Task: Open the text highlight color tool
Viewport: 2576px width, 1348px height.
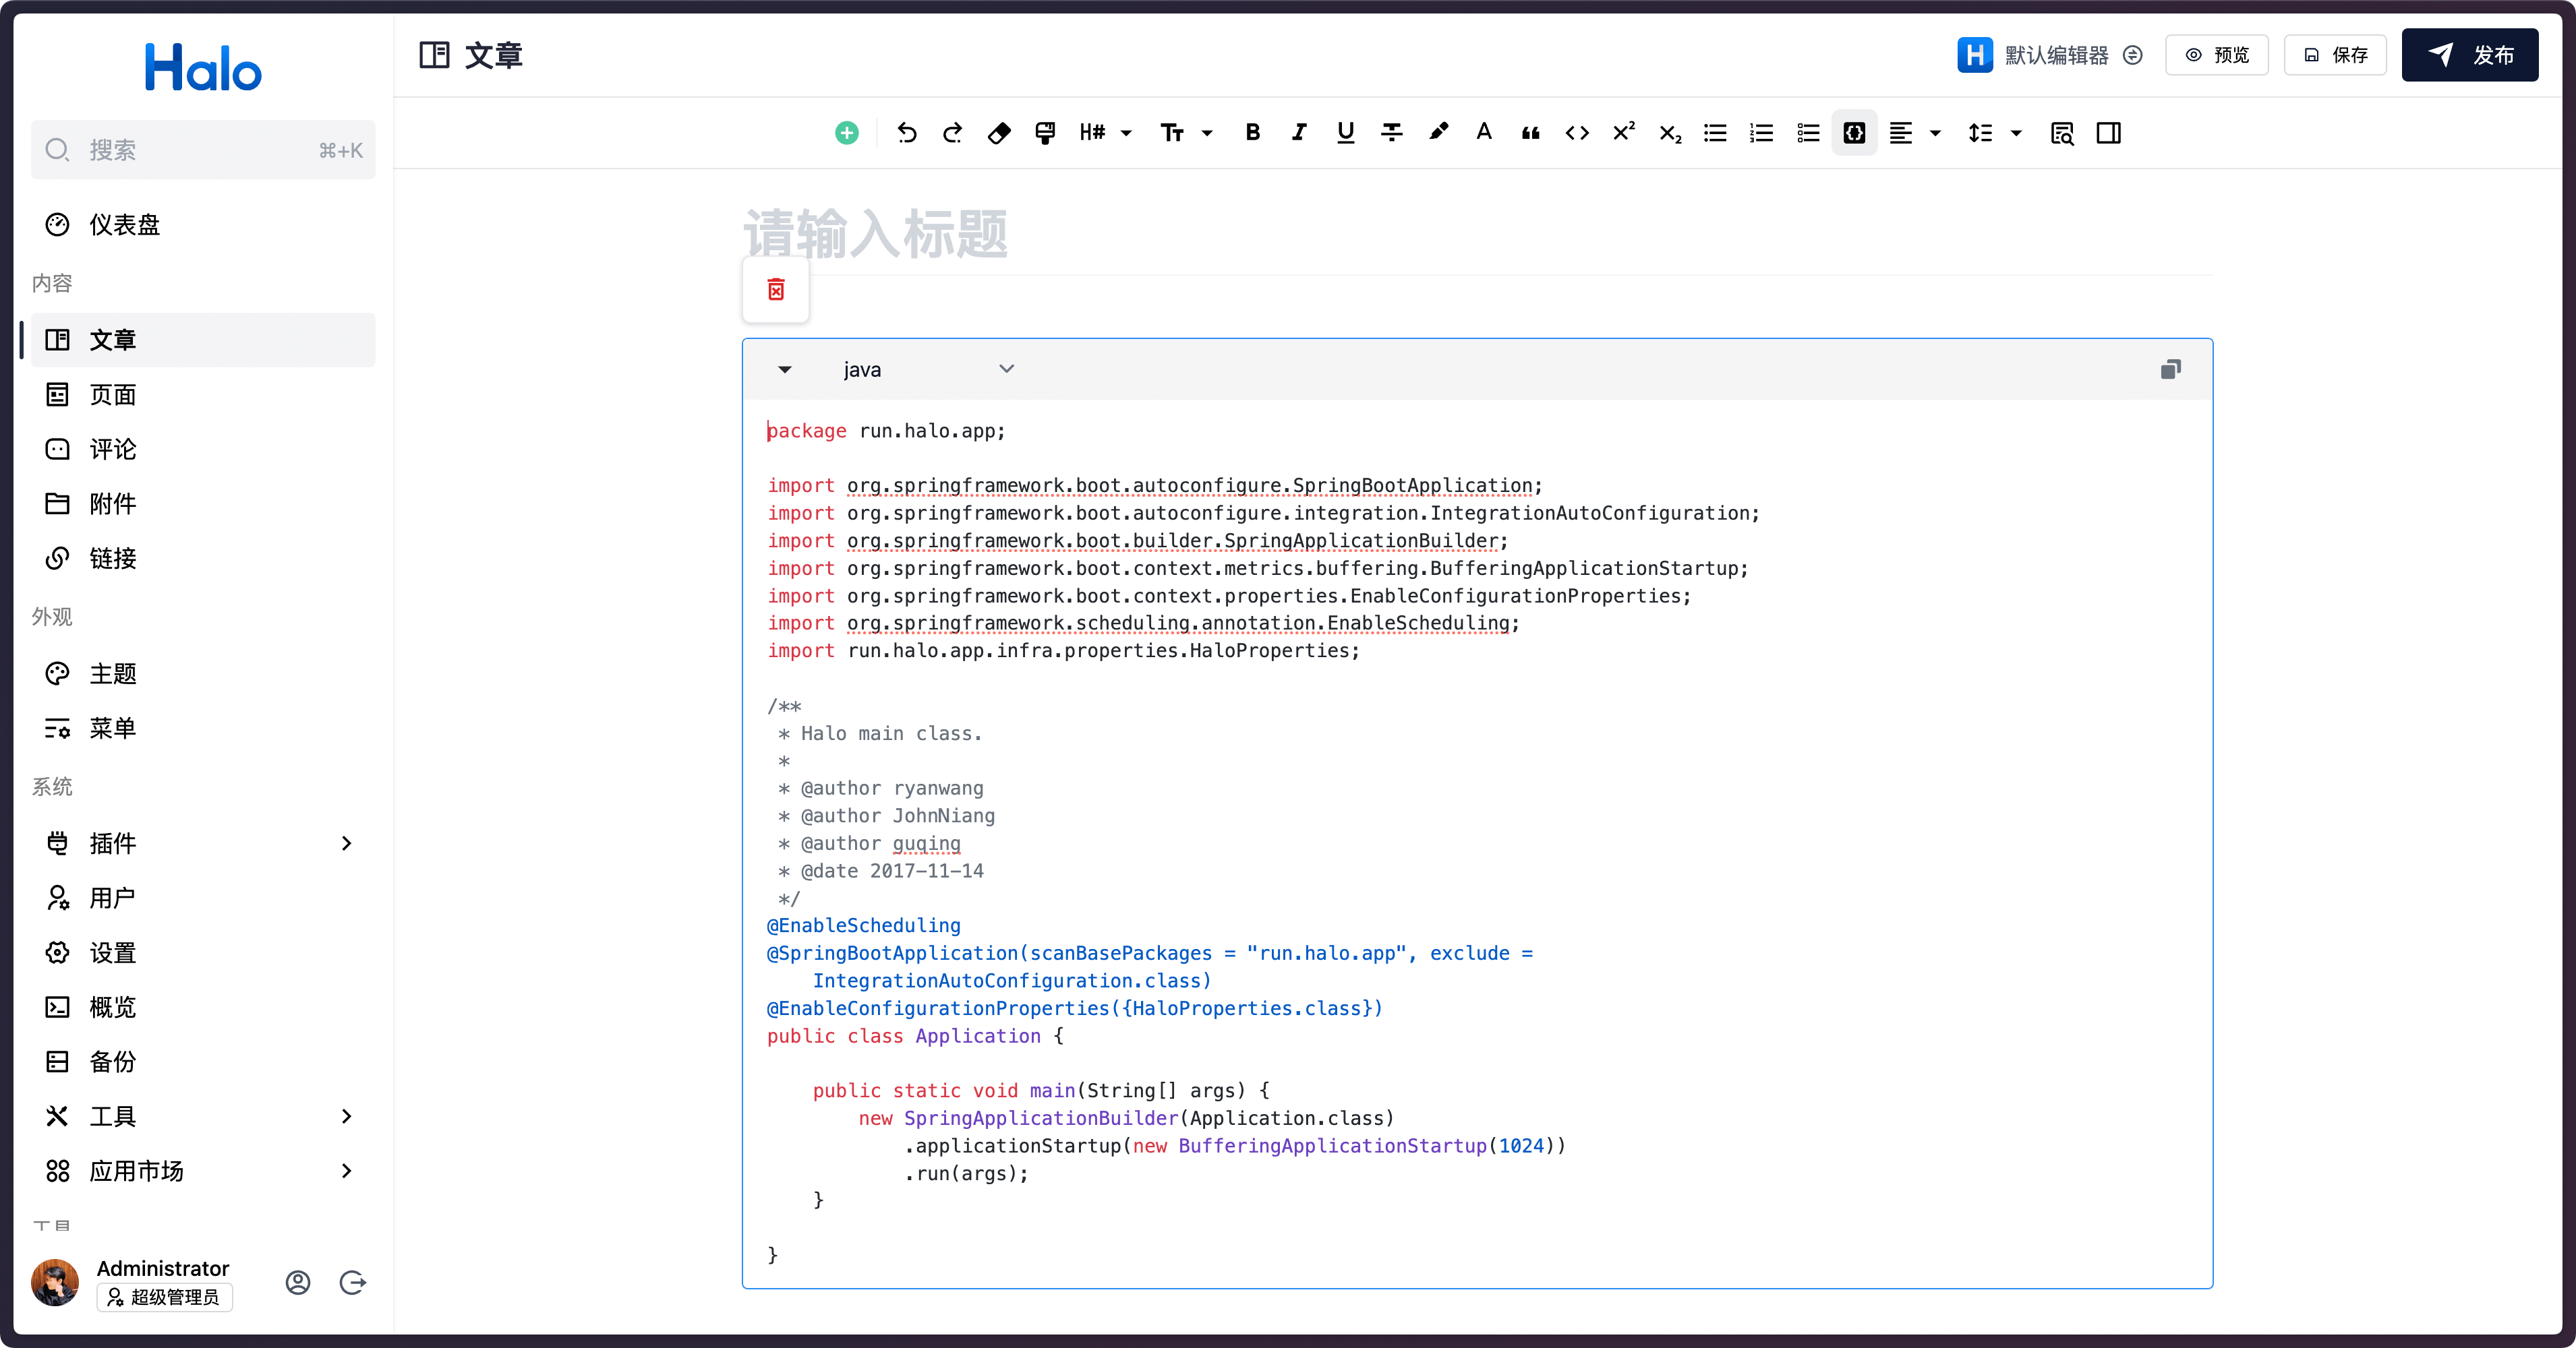Action: click(x=1438, y=133)
